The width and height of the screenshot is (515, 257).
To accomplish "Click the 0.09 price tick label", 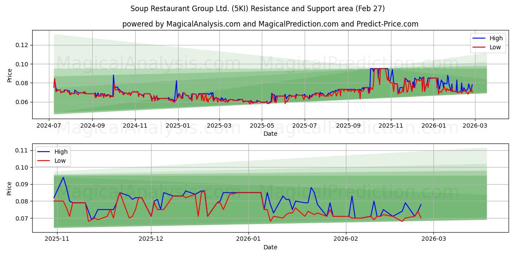I will click(22, 184).
